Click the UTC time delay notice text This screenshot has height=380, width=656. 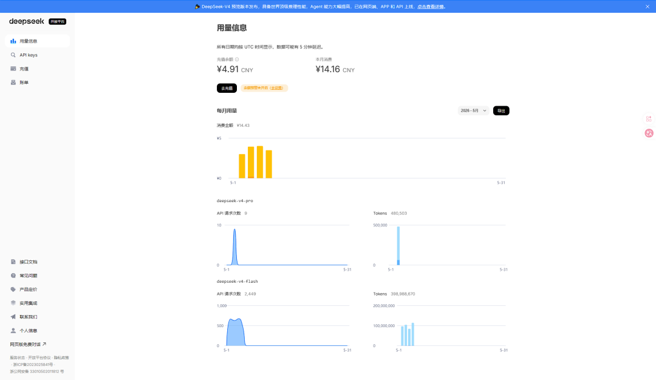(x=270, y=47)
